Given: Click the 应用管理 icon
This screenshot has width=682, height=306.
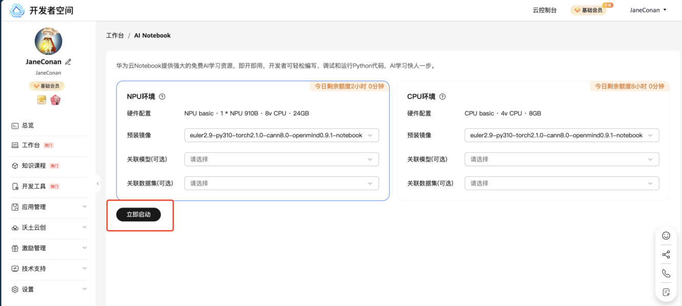Looking at the screenshot, I should click(15, 207).
